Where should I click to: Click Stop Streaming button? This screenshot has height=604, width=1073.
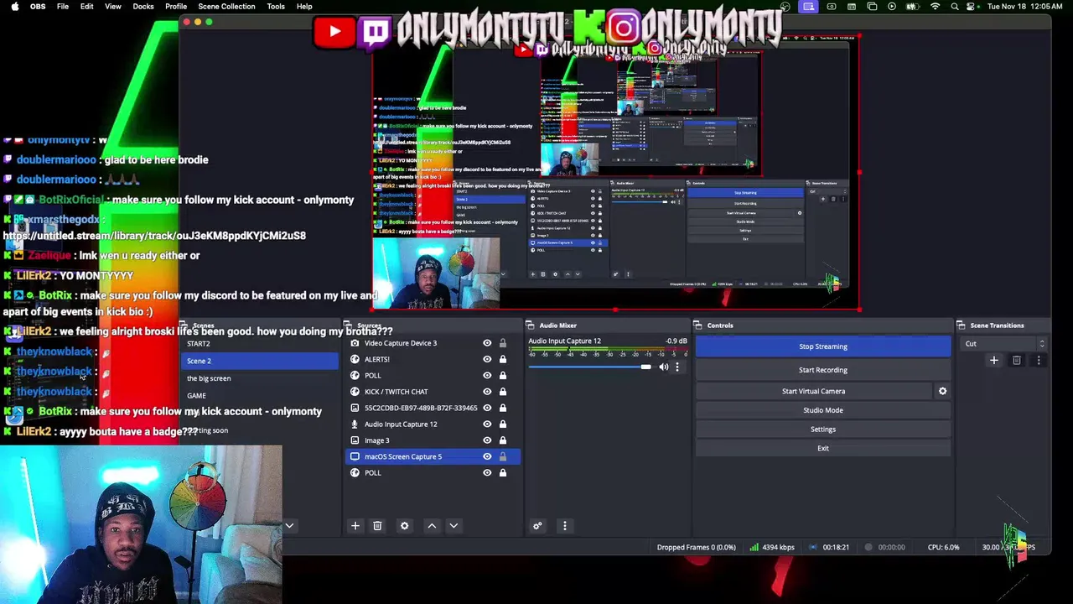(x=823, y=346)
